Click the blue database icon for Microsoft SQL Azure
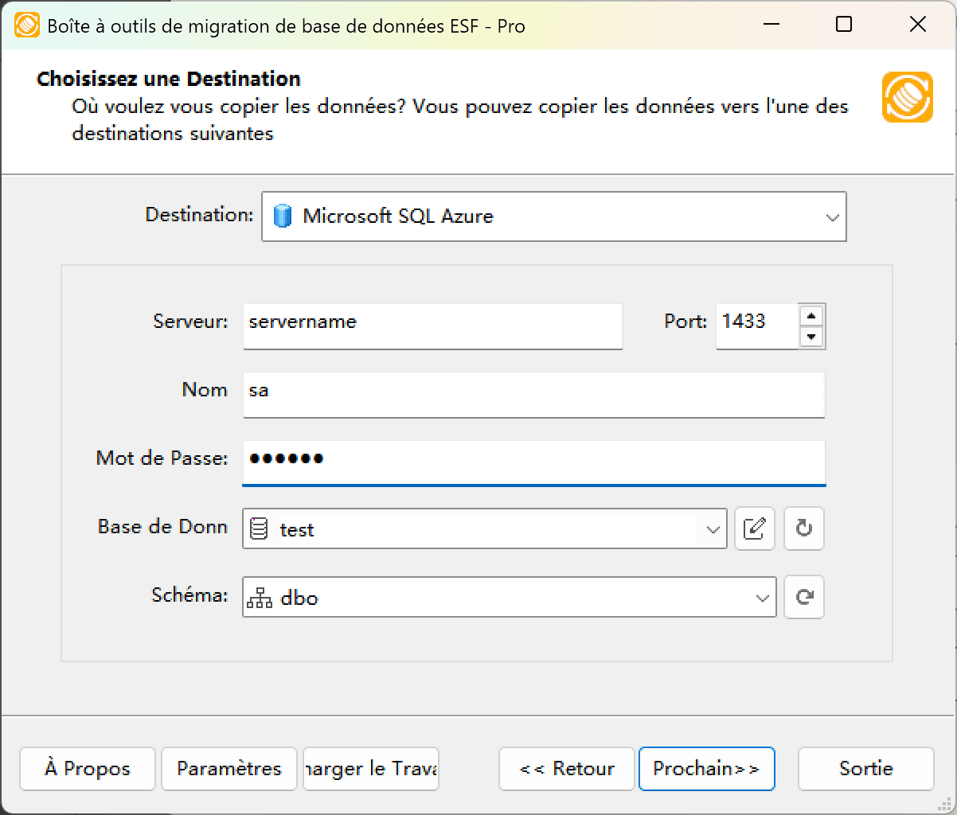The image size is (957, 815). [x=283, y=216]
